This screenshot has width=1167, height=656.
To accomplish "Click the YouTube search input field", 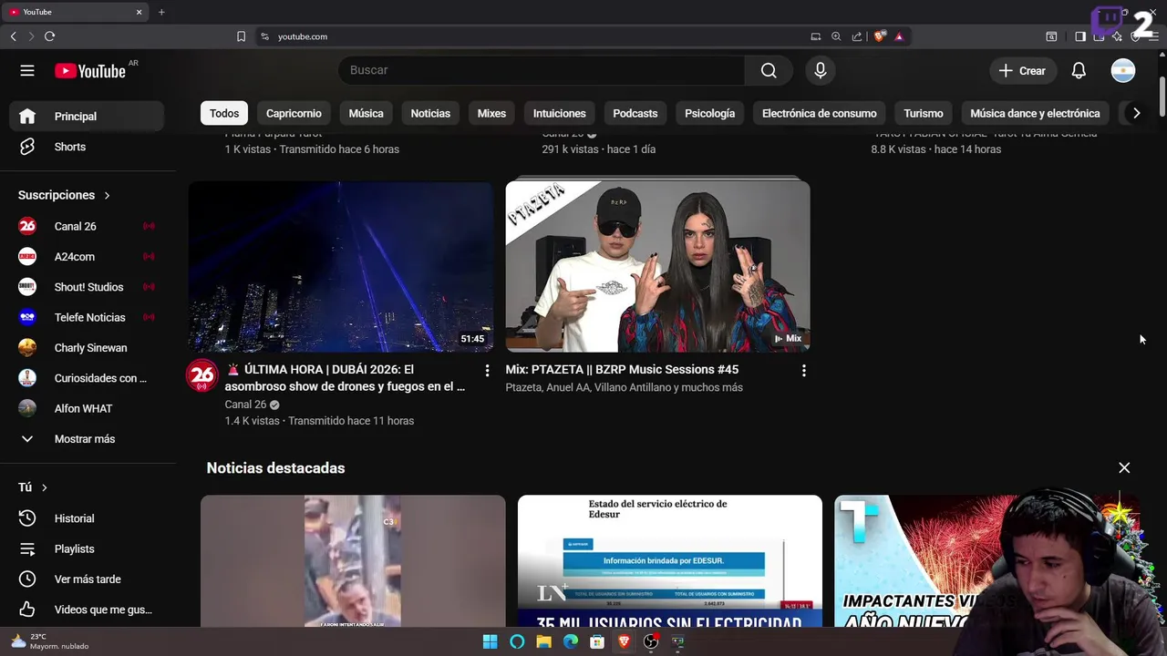I will pos(542,70).
